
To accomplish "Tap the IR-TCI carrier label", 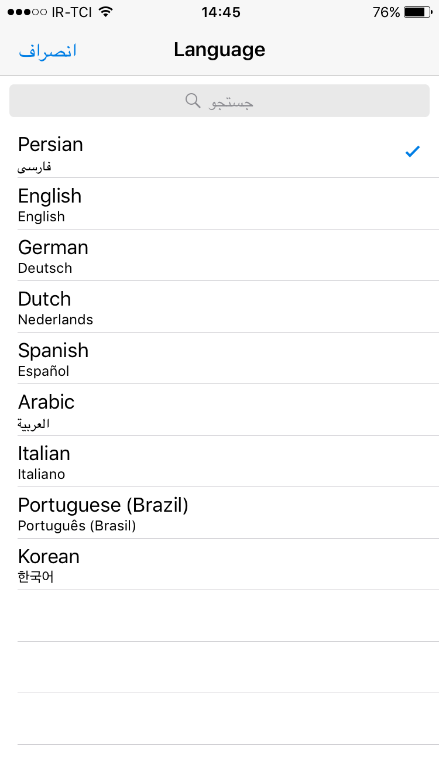I will coord(71,12).
